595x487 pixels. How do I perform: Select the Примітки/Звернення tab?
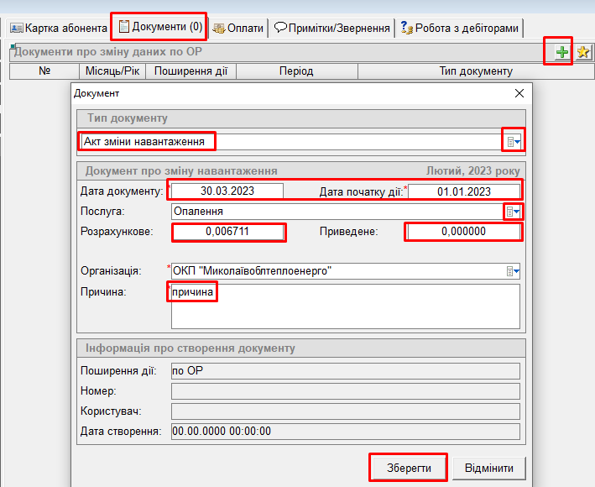pos(332,28)
